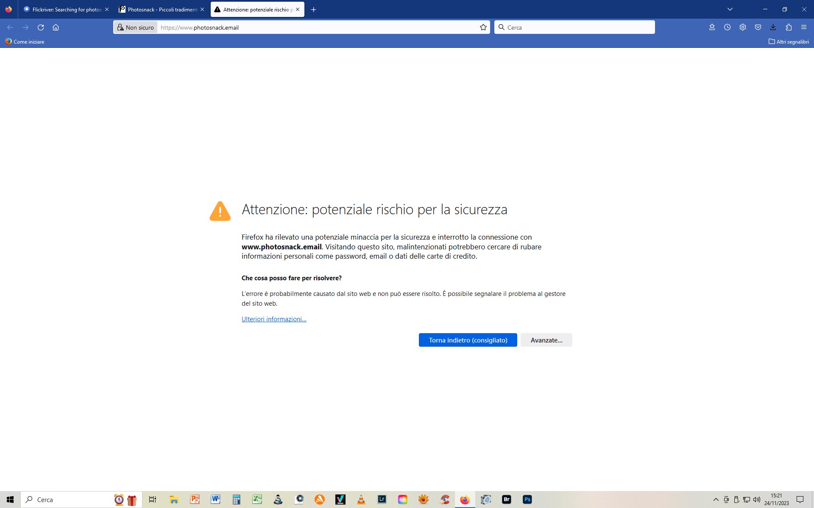Open the Windows Start menu
The height and width of the screenshot is (508, 814).
click(10, 500)
